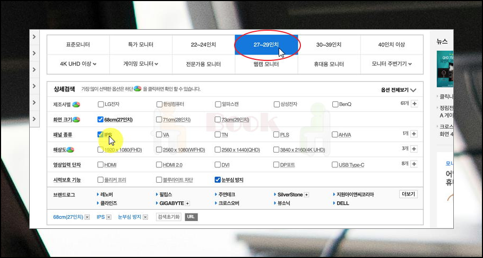483x258 pixels.
Task: Uncheck the IPS panel type
Action: [x=100, y=135]
